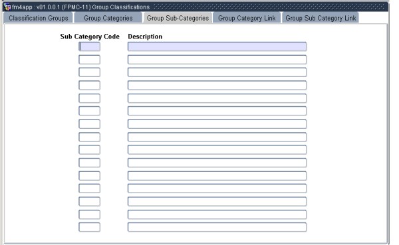The width and height of the screenshot is (399, 245).
Task: Click the fm4app window title icon
Action: [x=7, y=7]
